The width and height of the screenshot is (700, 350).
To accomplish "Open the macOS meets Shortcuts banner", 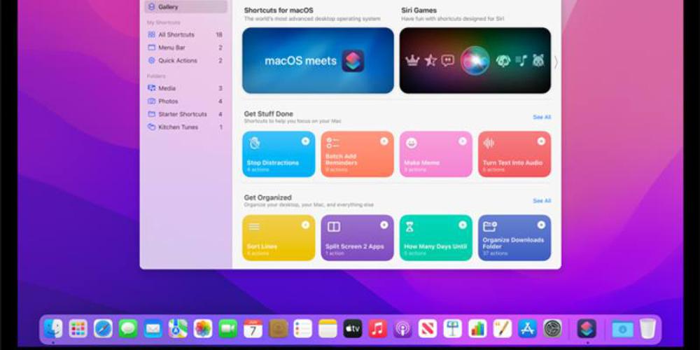I will (318, 61).
